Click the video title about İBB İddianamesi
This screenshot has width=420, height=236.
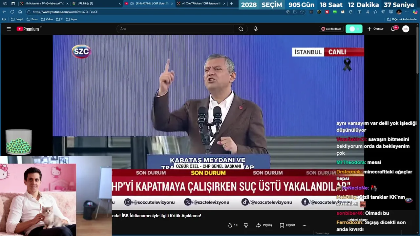(x=157, y=216)
